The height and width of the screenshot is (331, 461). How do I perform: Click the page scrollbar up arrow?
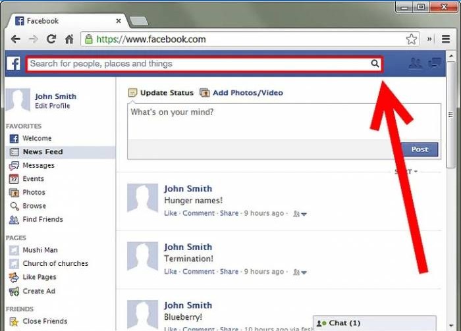coord(451,55)
